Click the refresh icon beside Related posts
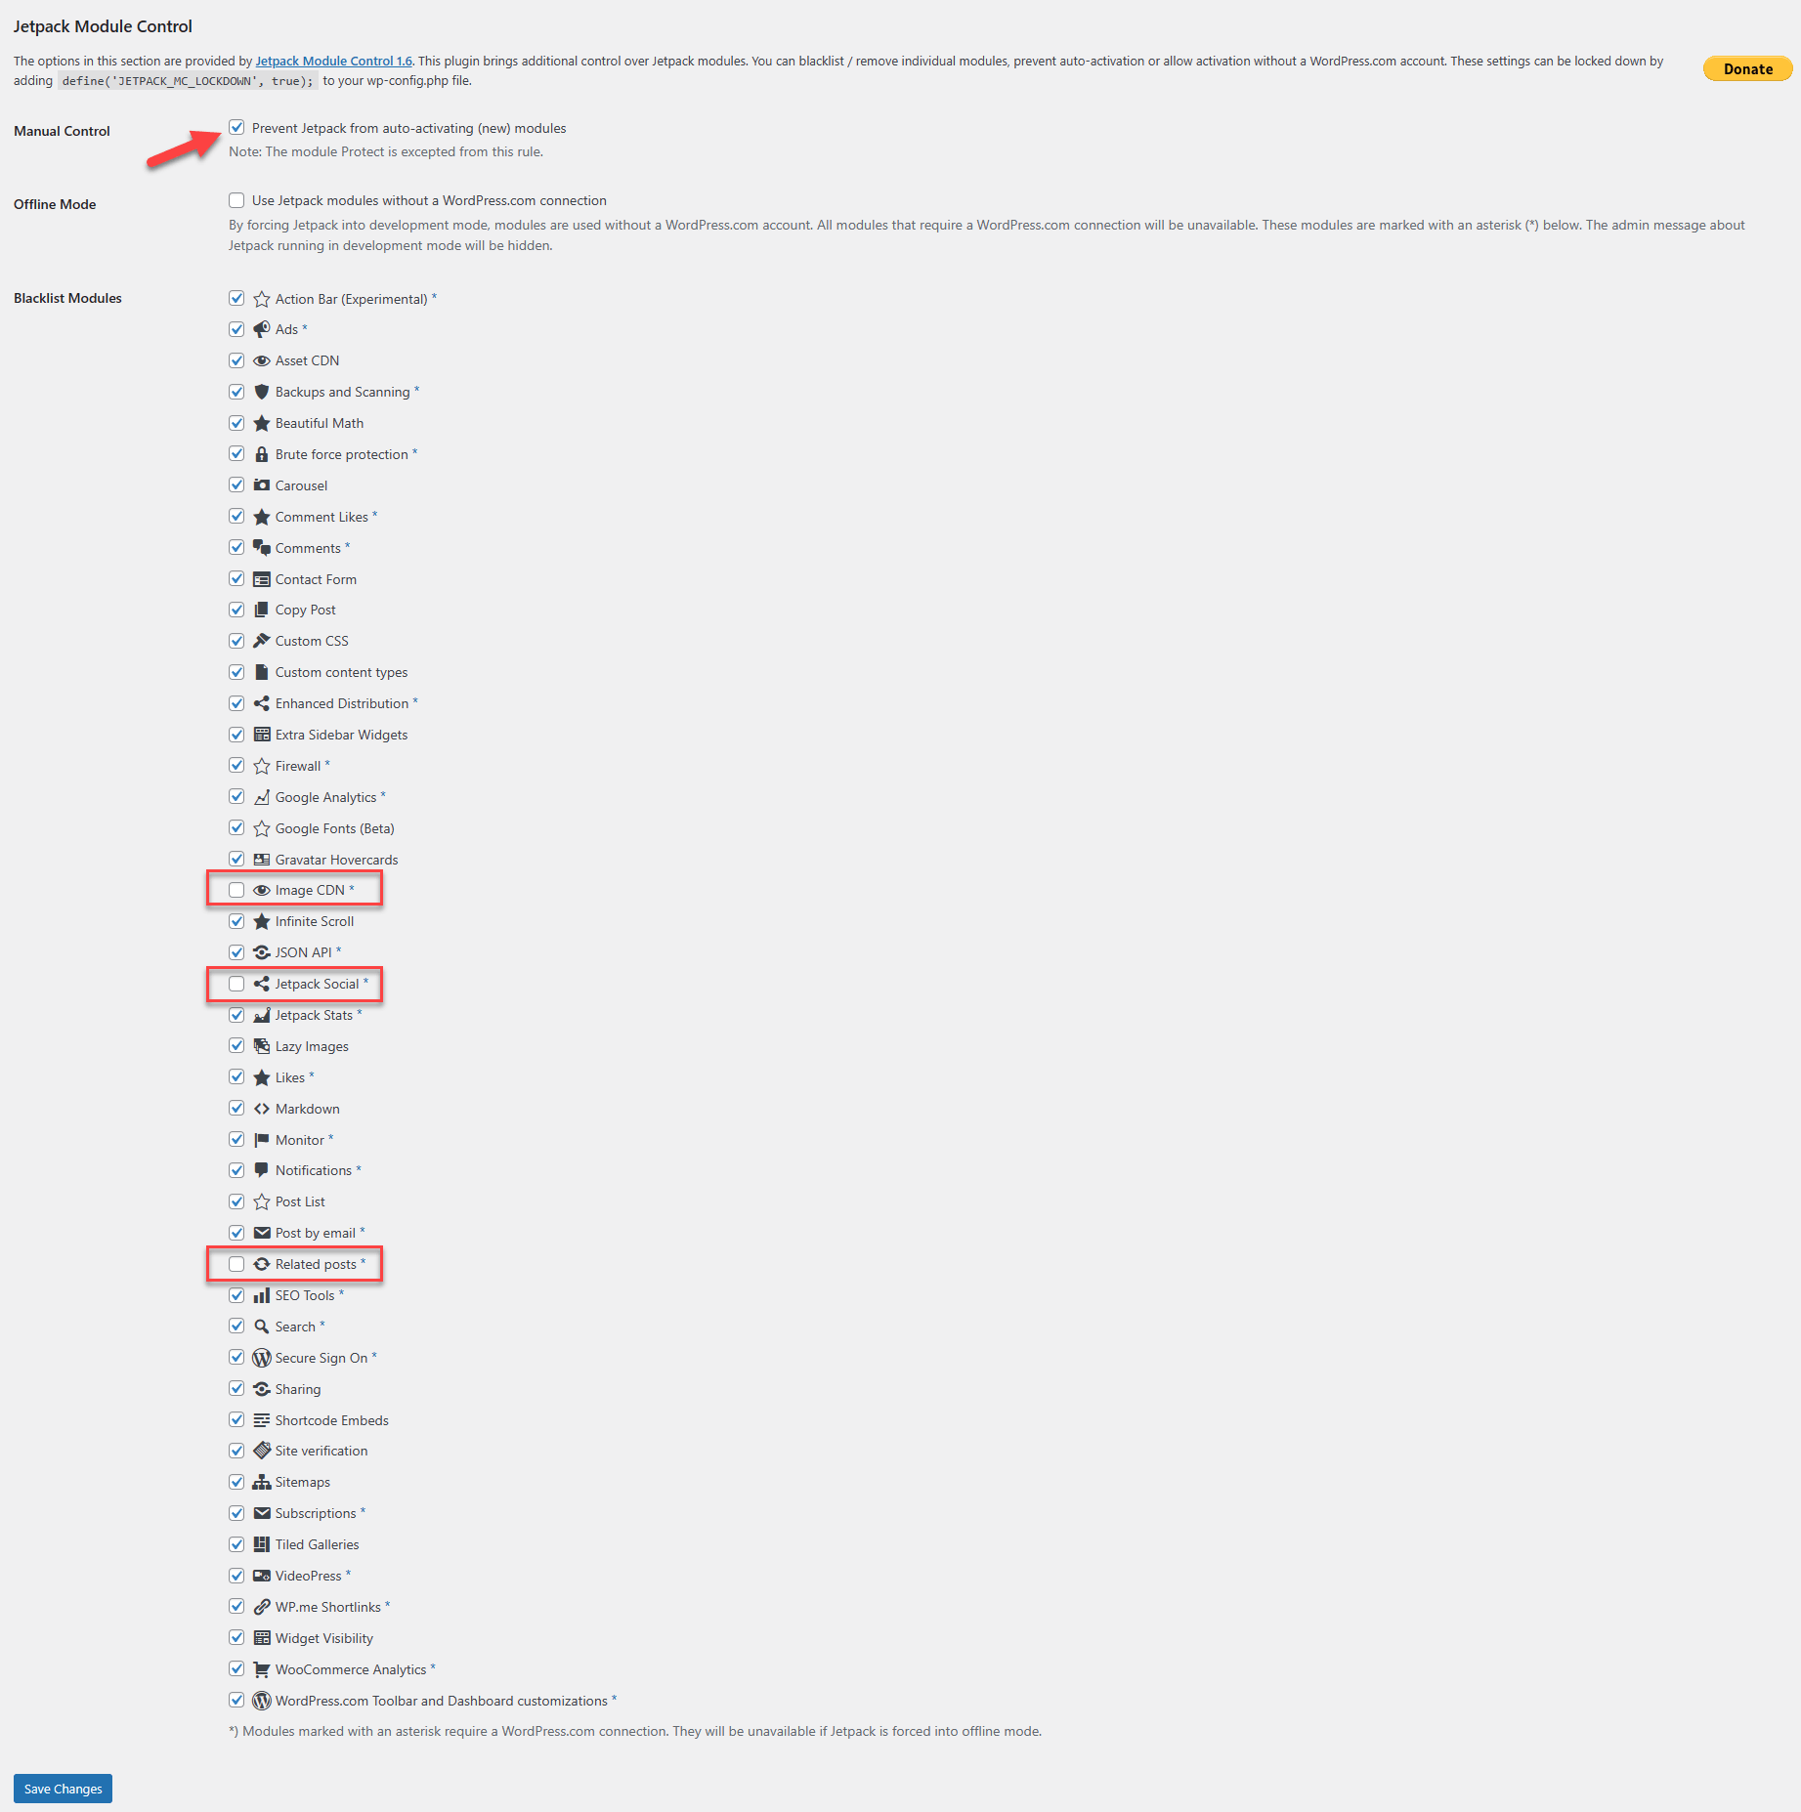The image size is (1801, 1812). tap(262, 1264)
